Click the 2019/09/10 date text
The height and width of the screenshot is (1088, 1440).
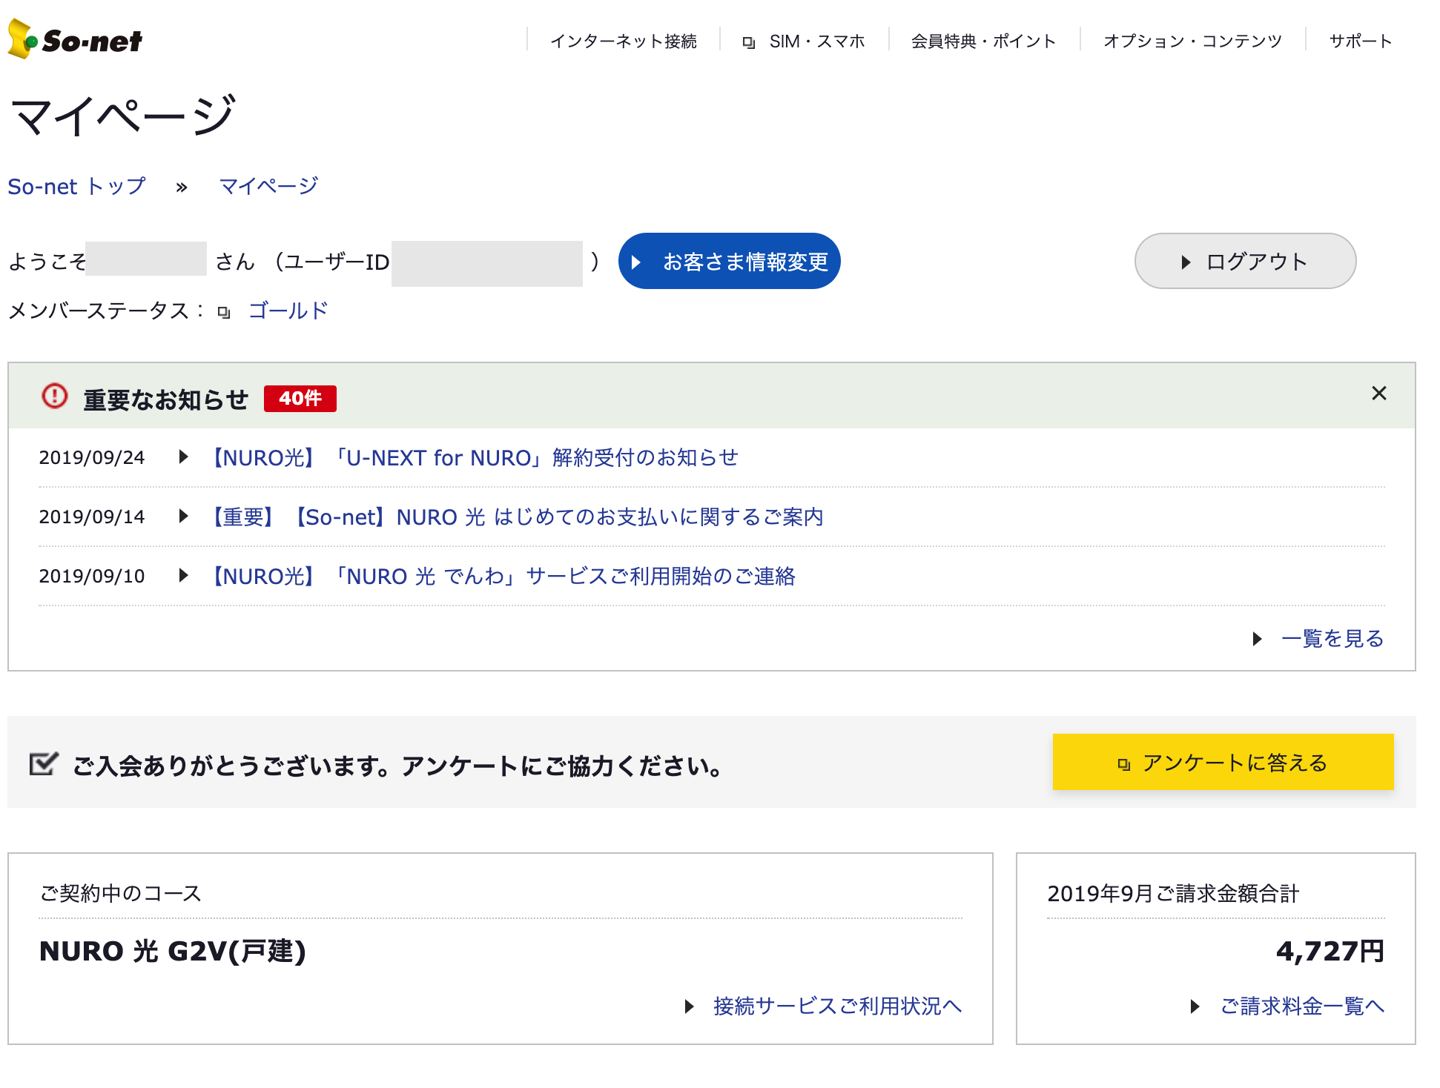[x=92, y=576]
